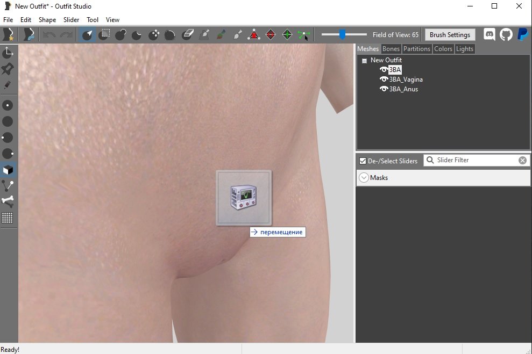Collapse the New Outfit tree node
532x354 pixels.
(x=364, y=61)
